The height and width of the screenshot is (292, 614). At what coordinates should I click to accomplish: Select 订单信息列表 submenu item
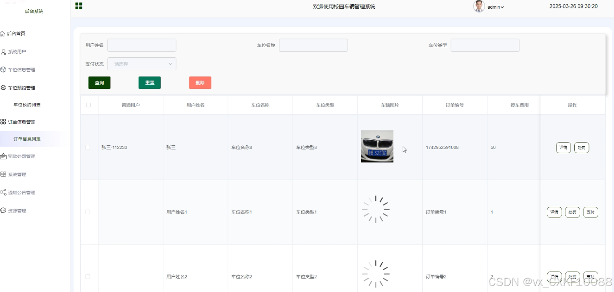(x=27, y=139)
